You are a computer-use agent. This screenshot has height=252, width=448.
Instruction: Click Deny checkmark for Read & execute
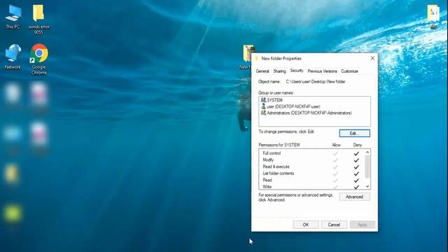pos(356,167)
